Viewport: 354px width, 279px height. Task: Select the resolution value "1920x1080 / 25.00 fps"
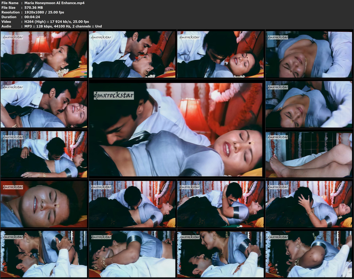point(44,12)
